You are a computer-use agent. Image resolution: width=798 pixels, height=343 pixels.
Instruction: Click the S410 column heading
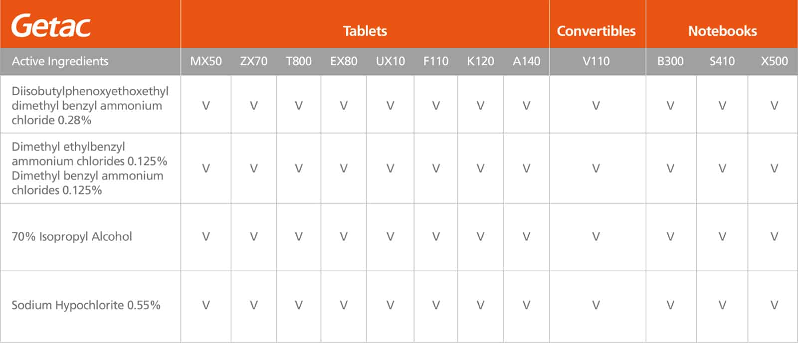coord(722,61)
